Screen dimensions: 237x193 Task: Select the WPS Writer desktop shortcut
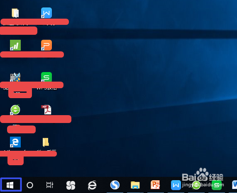46,13
